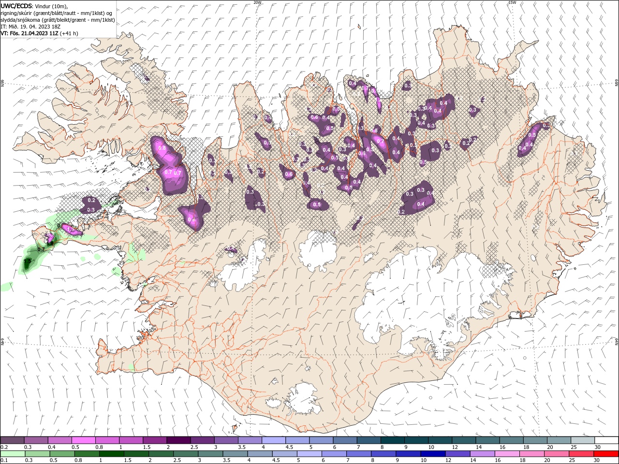Image resolution: width=619 pixels, height=464 pixels.
Task: Select lower legend swatch between 2 and 2.5
Action: [161, 454]
